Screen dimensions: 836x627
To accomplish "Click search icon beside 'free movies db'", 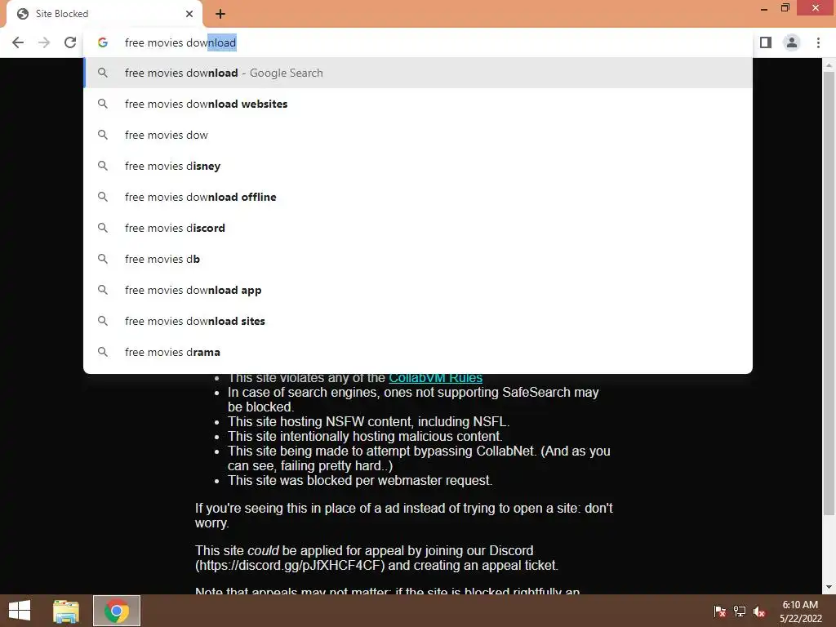I will click(x=103, y=259).
